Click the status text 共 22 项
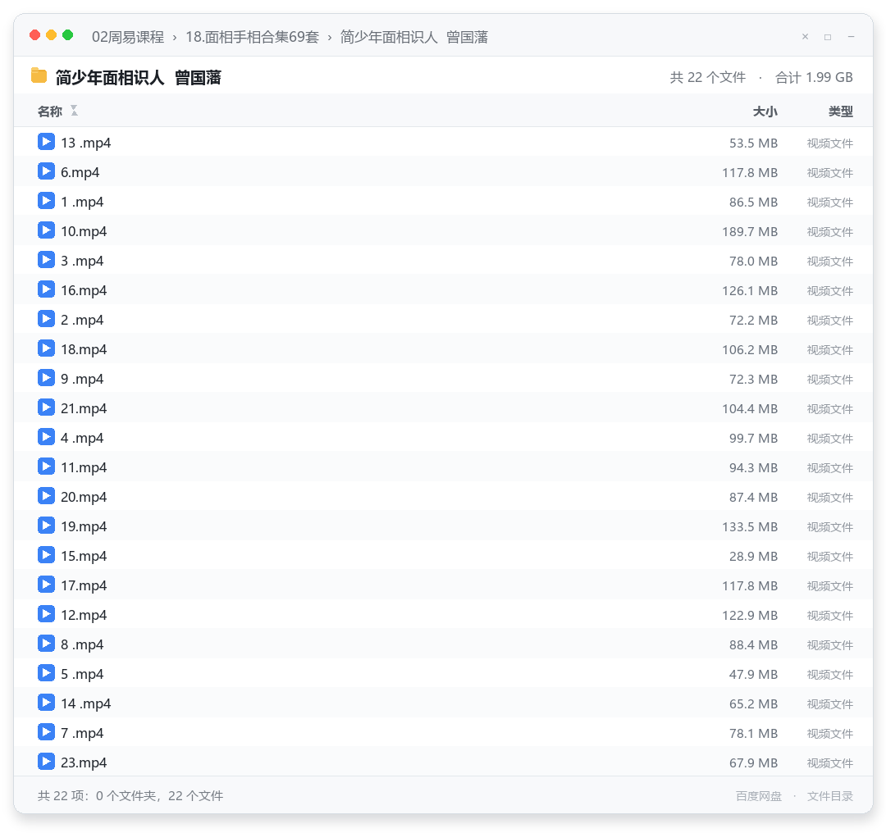This screenshot has height=833, width=886. (x=62, y=796)
